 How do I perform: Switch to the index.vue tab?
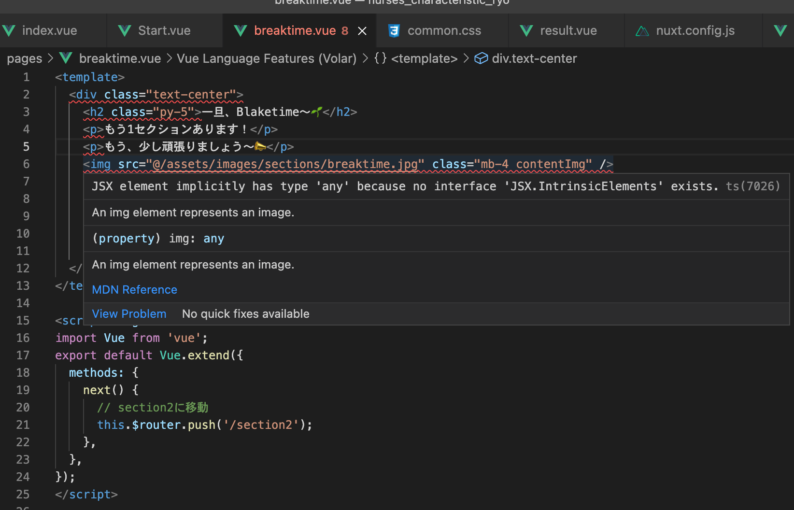(x=49, y=31)
